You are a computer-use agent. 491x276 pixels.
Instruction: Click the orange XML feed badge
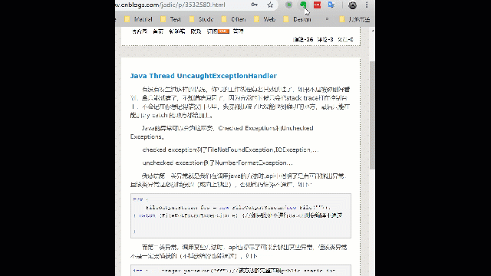pos(223,31)
